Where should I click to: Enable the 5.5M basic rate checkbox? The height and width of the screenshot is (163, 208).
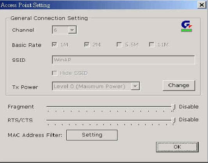point(119,45)
